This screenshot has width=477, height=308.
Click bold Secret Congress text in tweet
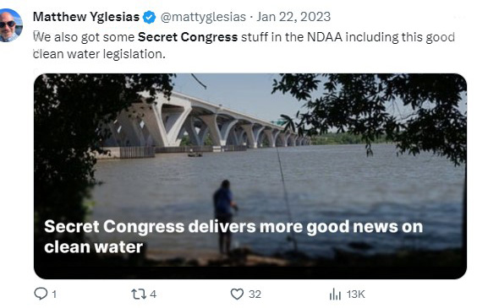(188, 37)
